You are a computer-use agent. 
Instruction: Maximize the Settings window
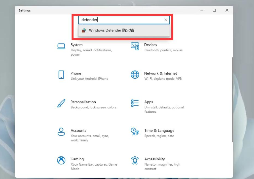click(x=214, y=10)
